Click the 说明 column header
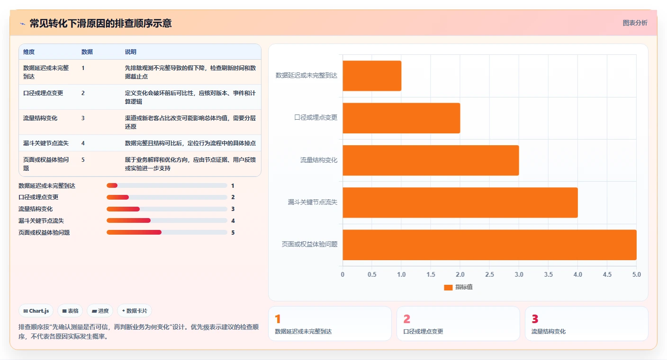 coord(131,52)
